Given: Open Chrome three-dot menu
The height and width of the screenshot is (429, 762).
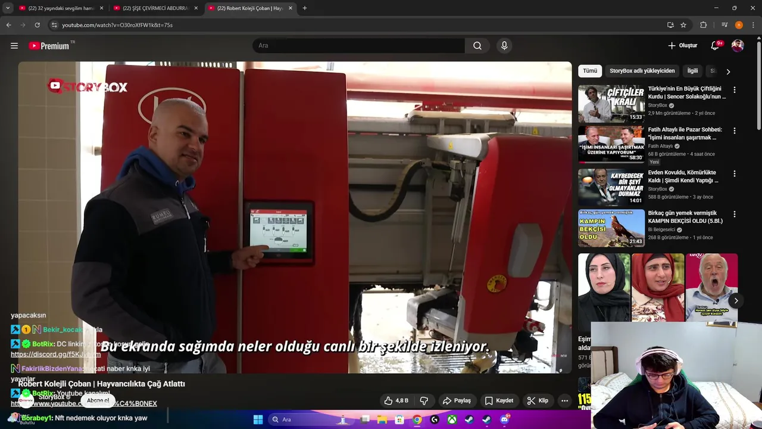Looking at the screenshot, I should coord(753,25).
